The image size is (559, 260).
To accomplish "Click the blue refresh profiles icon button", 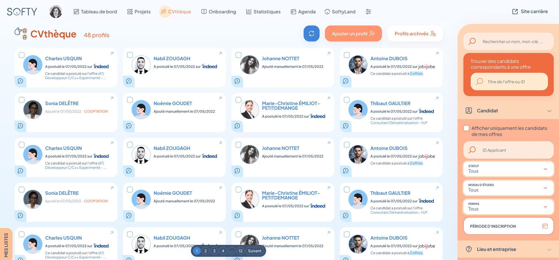I will tap(311, 33).
